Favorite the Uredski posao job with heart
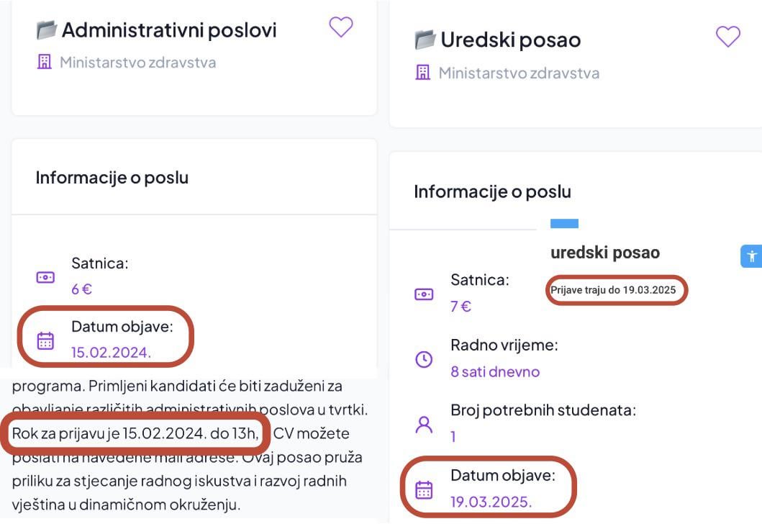This screenshot has height=524, width=762. coord(728,37)
